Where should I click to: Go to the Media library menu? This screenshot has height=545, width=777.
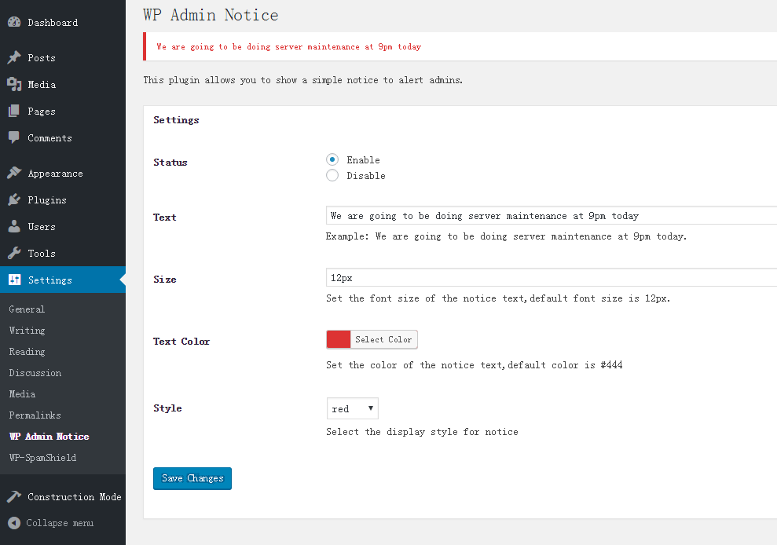[x=42, y=85]
